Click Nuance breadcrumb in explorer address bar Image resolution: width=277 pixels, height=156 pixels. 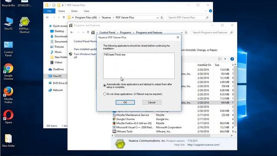[x=106, y=17]
